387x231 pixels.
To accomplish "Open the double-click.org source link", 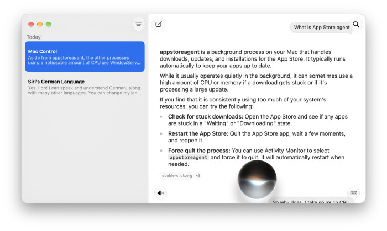I will (x=177, y=176).
